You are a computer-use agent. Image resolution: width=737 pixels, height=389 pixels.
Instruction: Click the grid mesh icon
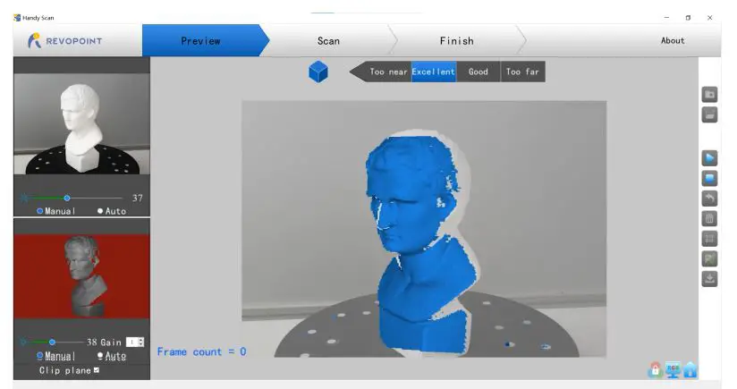coord(709,239)
